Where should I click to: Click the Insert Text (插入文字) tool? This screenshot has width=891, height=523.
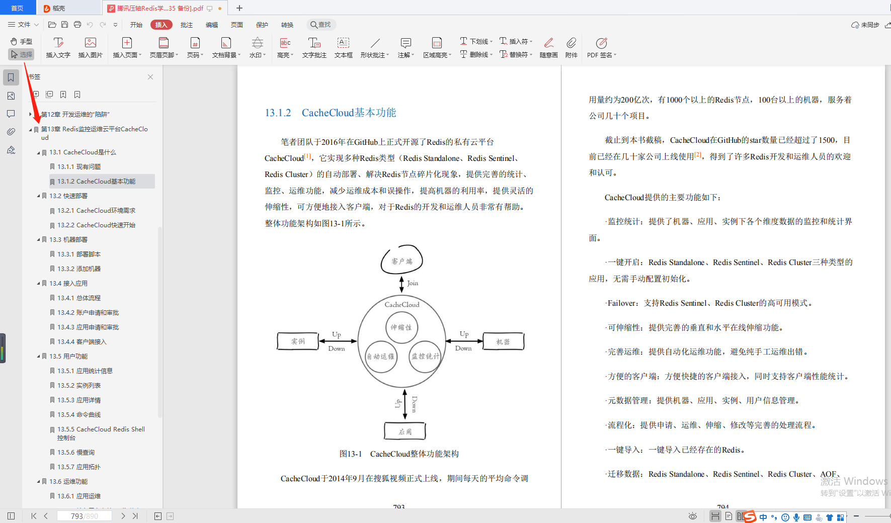58,48
